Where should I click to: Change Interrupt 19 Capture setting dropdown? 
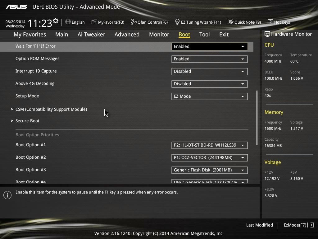click(x=209, y=72)
